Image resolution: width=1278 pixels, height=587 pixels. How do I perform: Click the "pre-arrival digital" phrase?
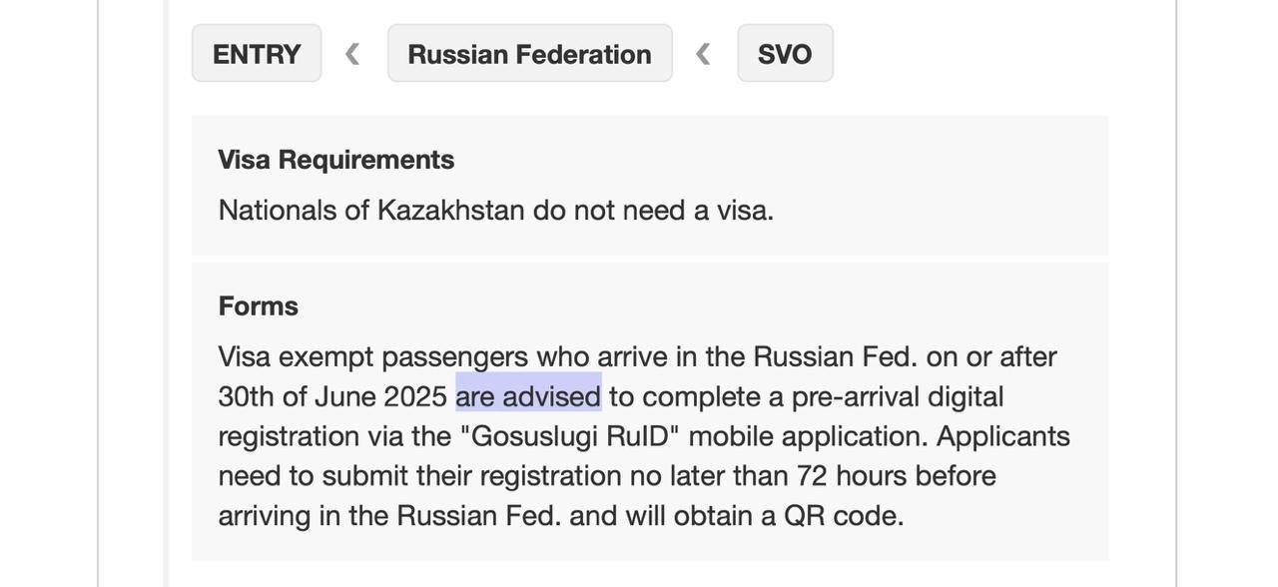(898, 396)
